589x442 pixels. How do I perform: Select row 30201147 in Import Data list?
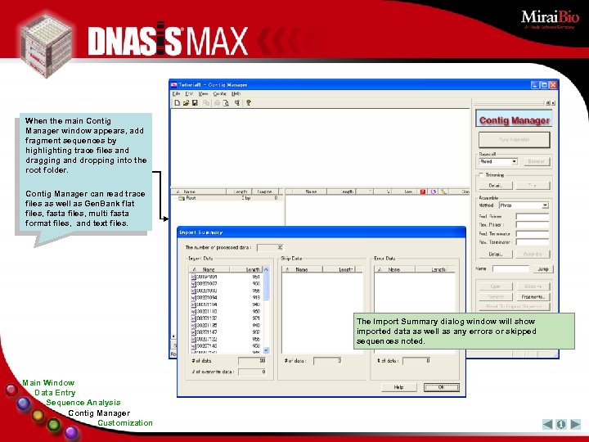226,332
